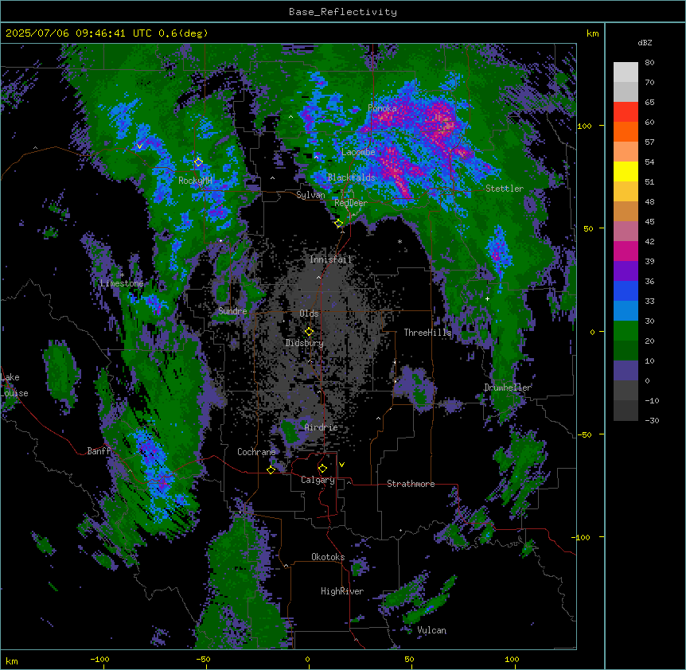Click the white asterisk marker above Limestone
The height and width of the screenshot is (670, 686).
(122, 275)
